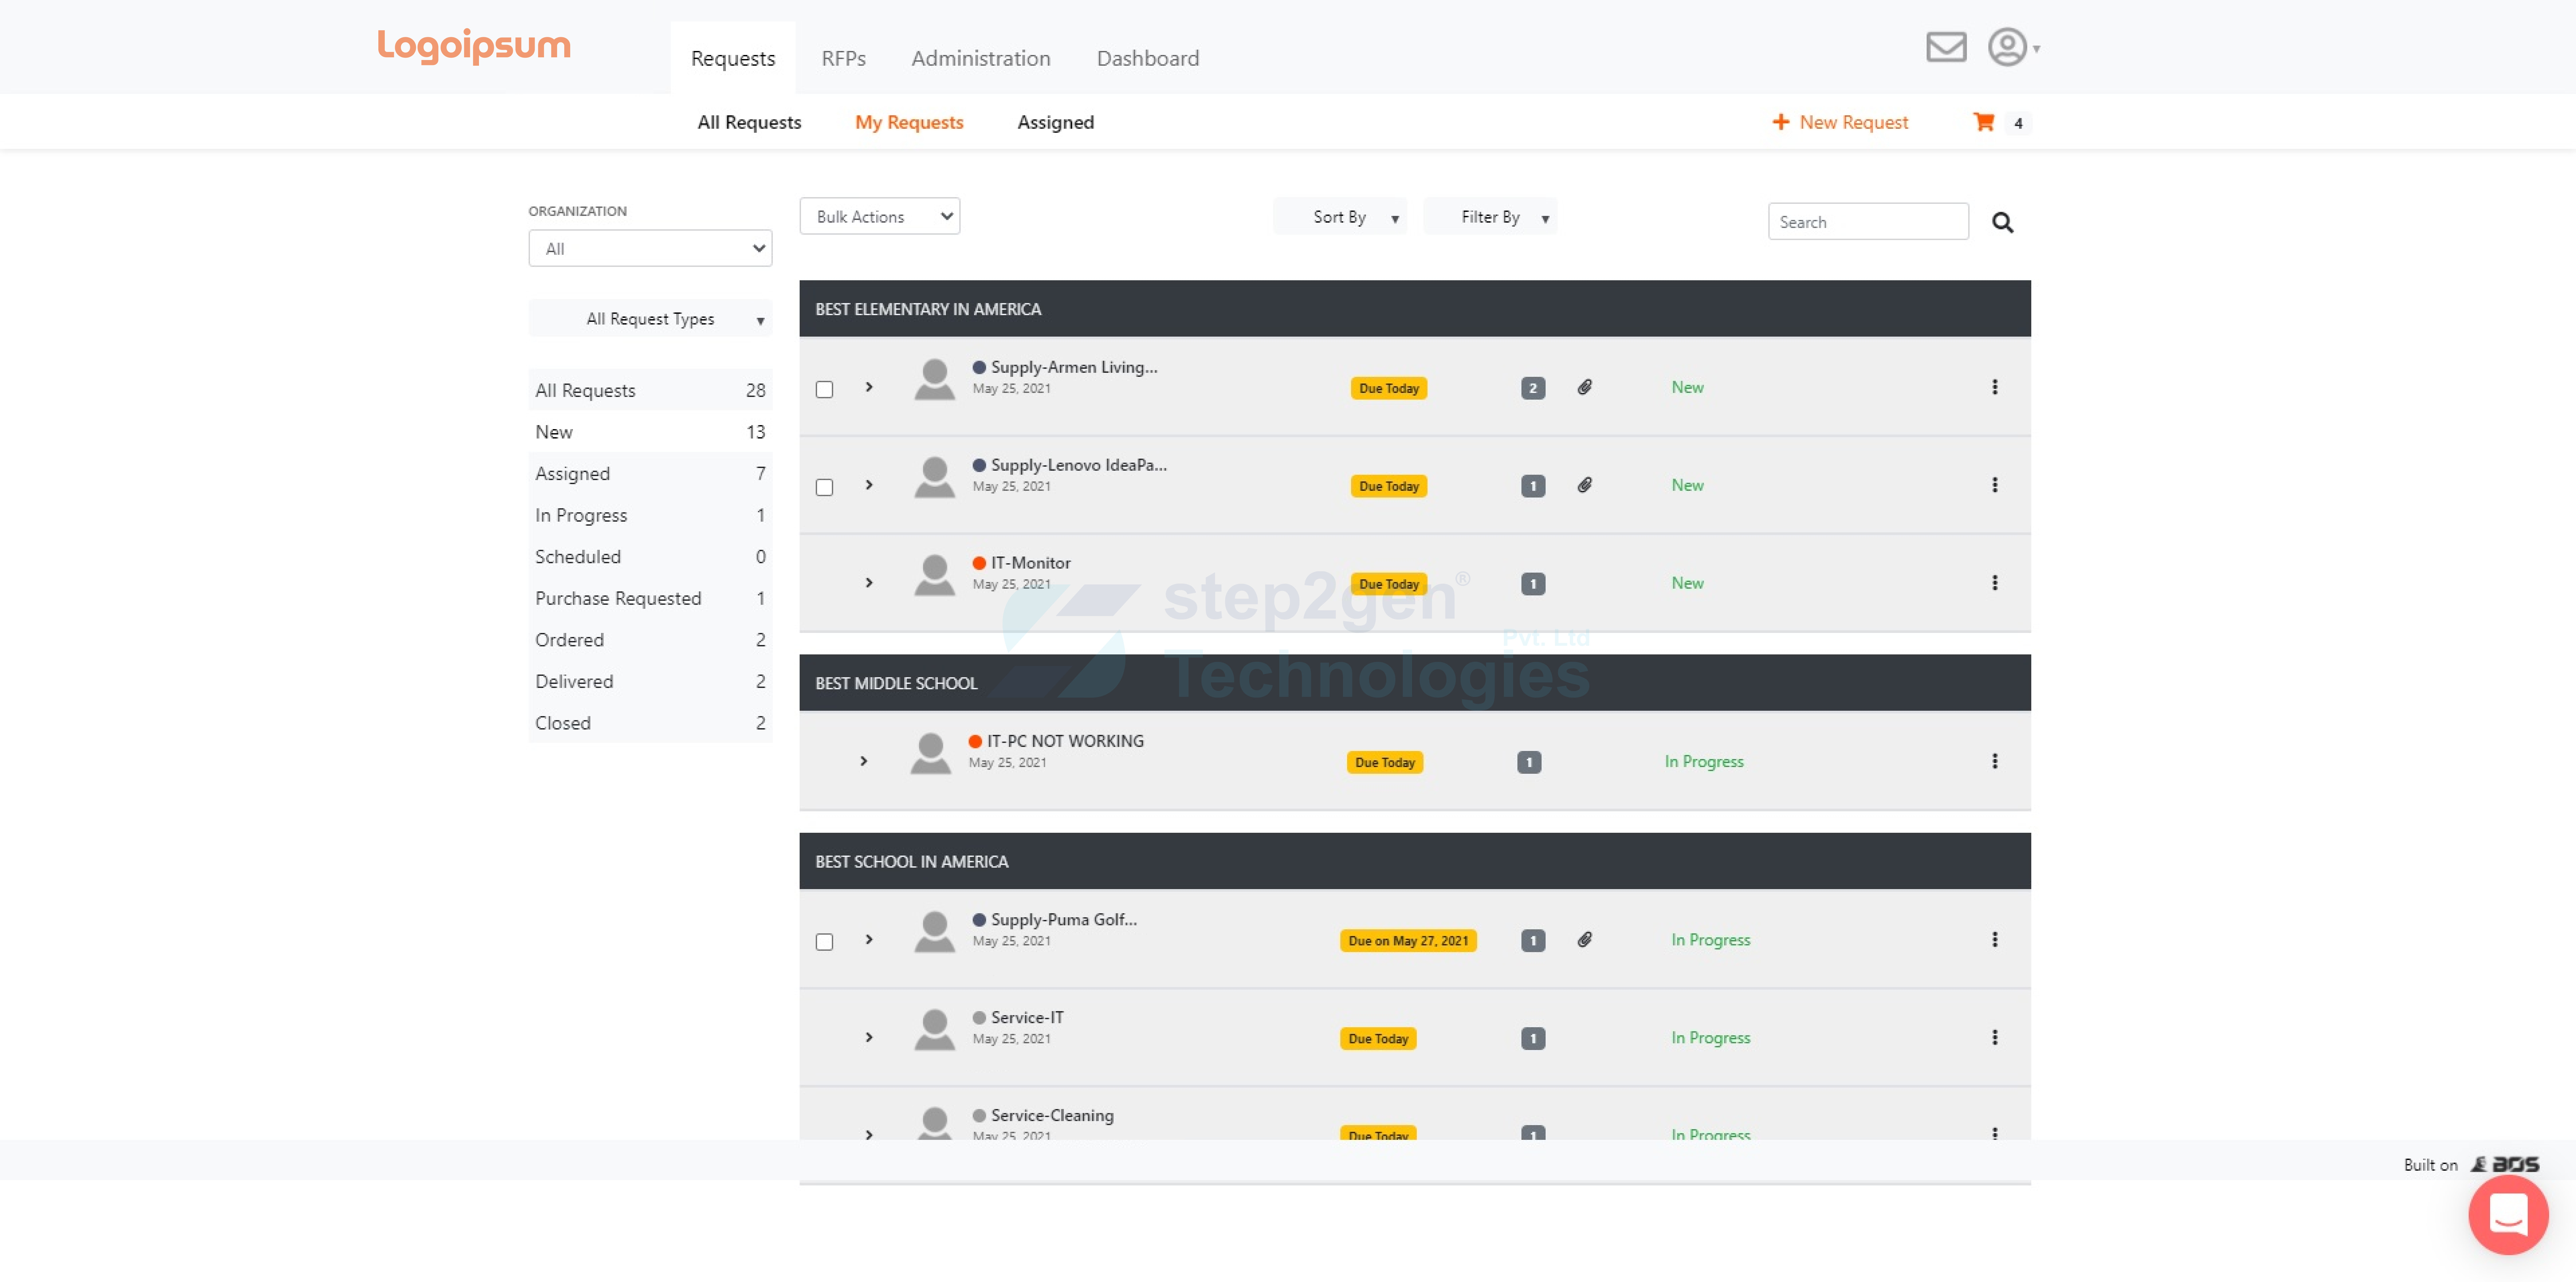The height and width of the screenshot is (1282, 2576).
Task: Click user avatar on IT-Monitor row
Action: [x=935, y=576]
